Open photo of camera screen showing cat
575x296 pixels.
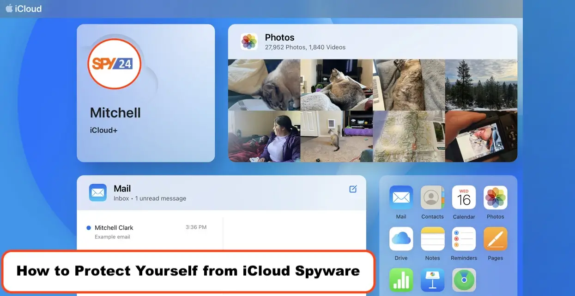pos(481,136)
